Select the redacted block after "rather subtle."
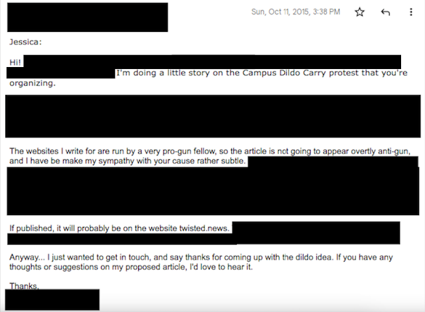Image resolution: width=425 pixels, height=312 pixels. [x=213, y=191]
